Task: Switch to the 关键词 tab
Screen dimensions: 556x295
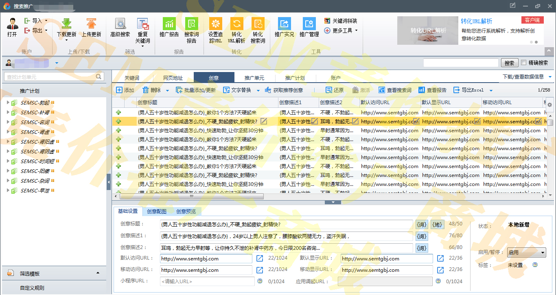Action: click(132, 78)
